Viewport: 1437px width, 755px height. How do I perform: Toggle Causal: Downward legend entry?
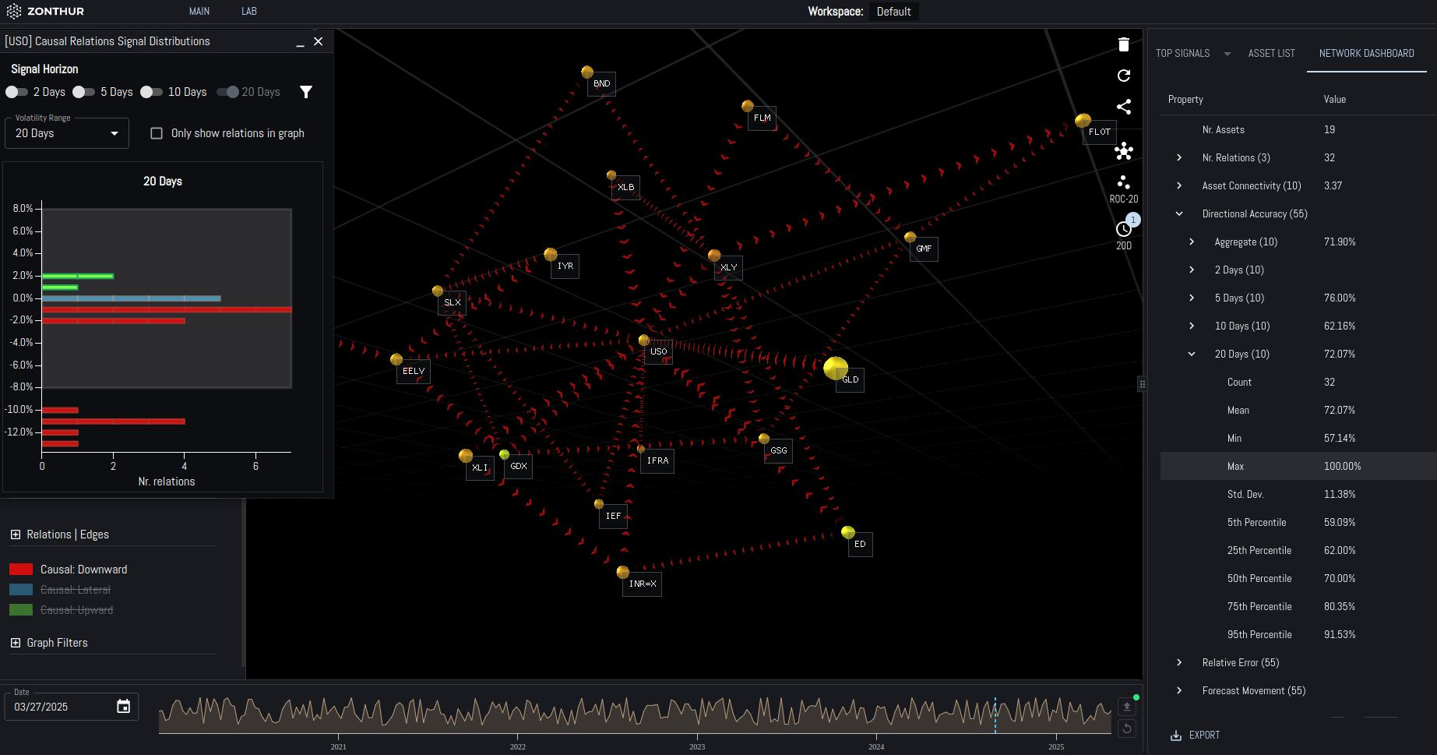(69, 570)
